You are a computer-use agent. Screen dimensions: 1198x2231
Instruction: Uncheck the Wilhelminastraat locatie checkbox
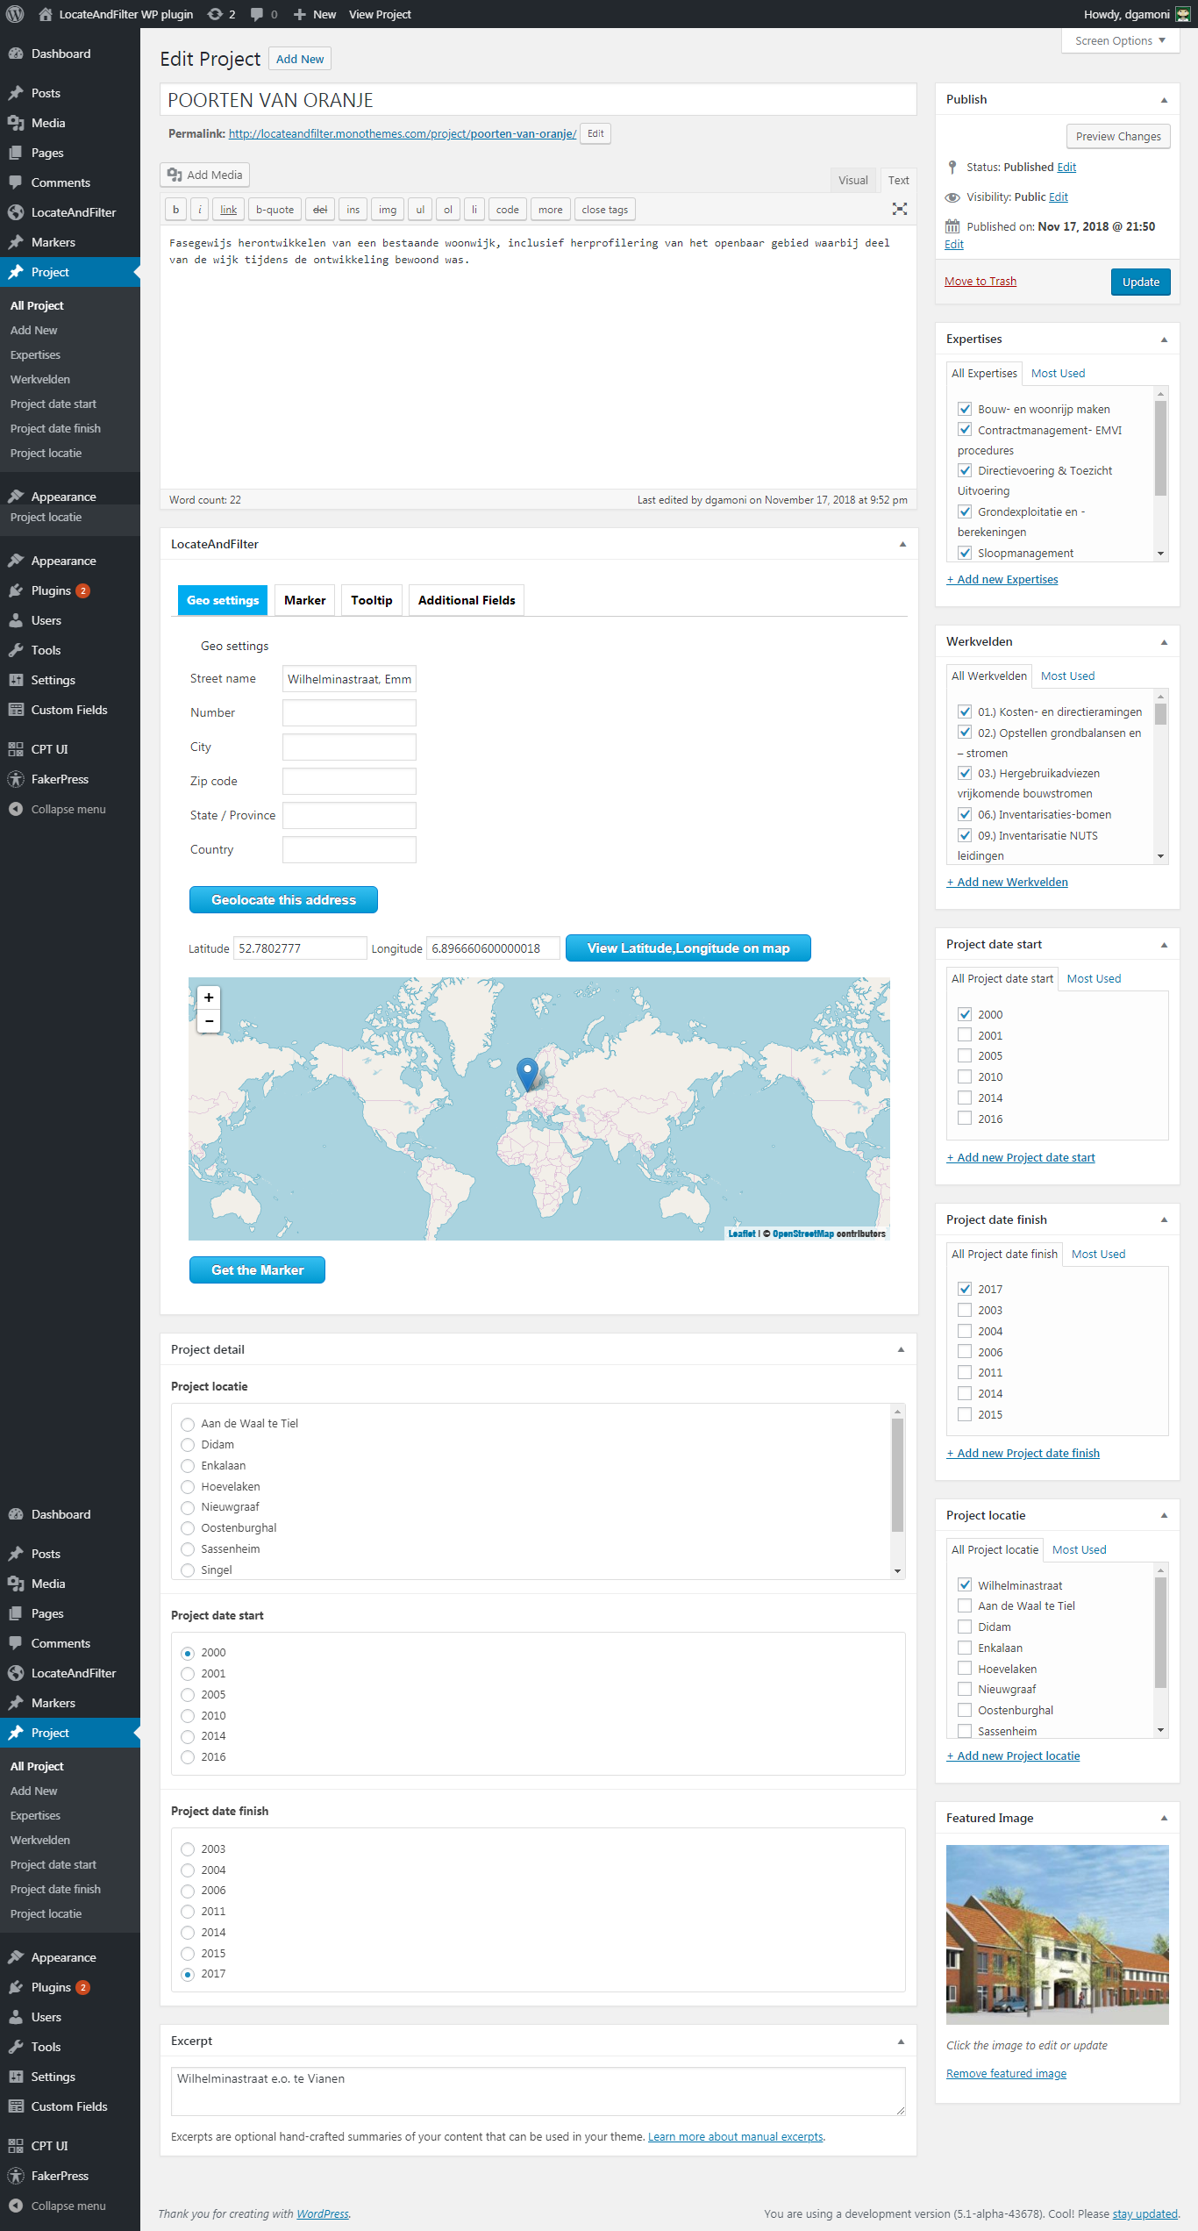(x=965, y=1585)
